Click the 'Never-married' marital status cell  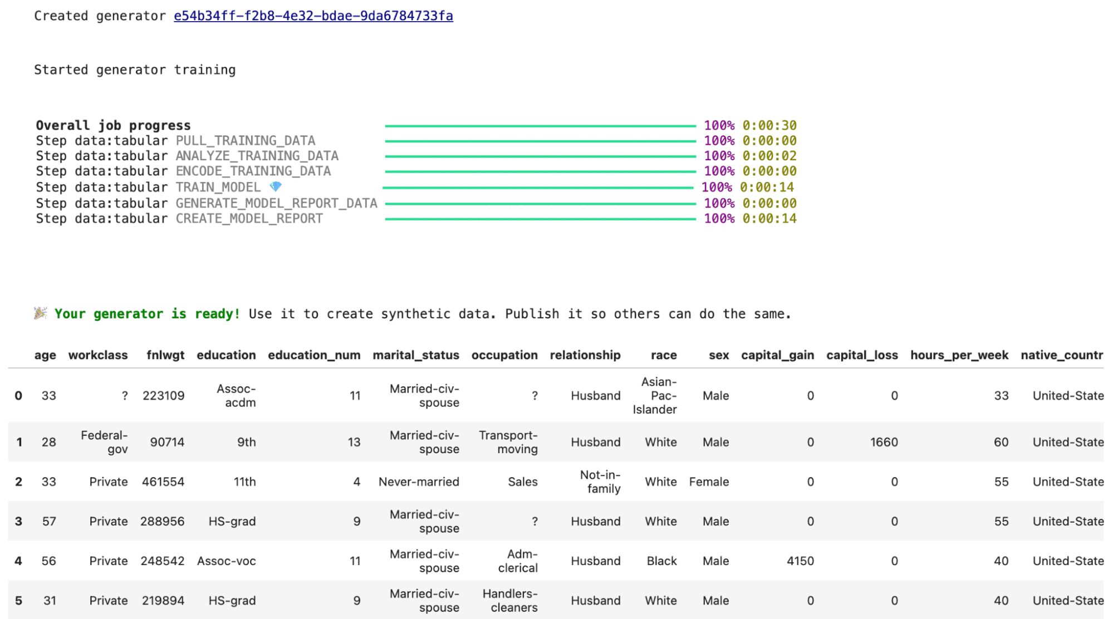click(419, 482)
